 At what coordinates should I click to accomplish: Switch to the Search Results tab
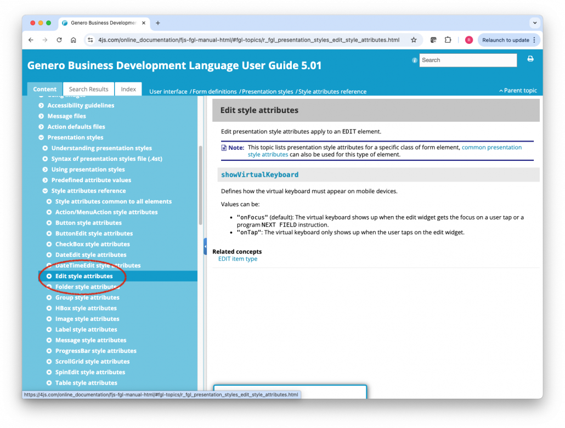(89, 89)
